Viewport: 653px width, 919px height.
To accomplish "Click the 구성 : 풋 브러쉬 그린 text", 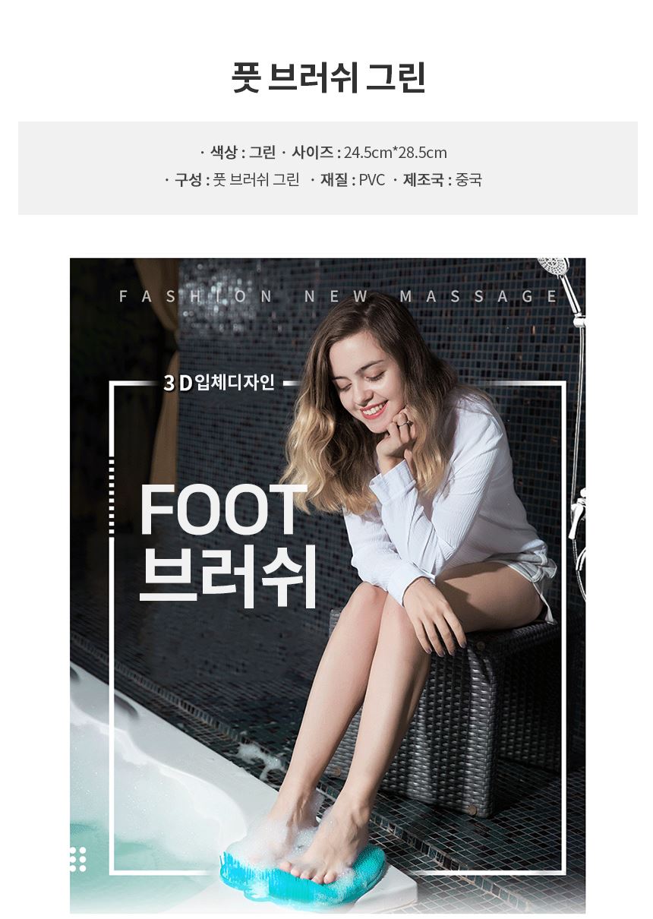I will click(236, 180).
